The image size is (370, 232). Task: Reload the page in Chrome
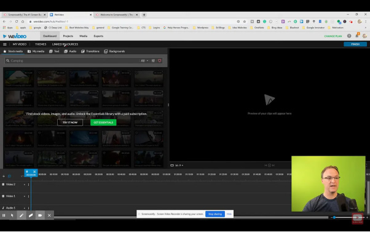[17, 22]
